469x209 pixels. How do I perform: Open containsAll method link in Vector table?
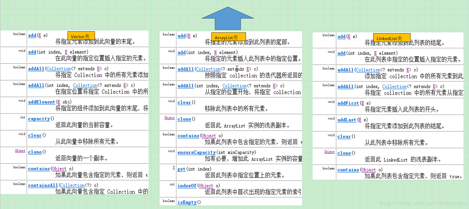(43, 185)
